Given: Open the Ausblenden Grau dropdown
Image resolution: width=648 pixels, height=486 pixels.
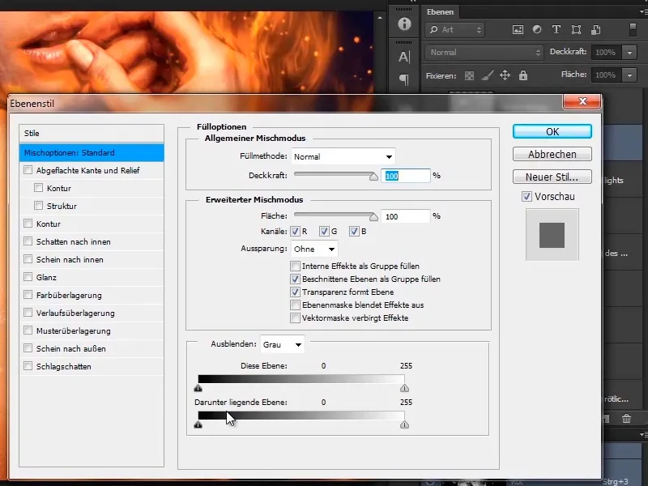Looking at the screenshot, I should (282, 345).
